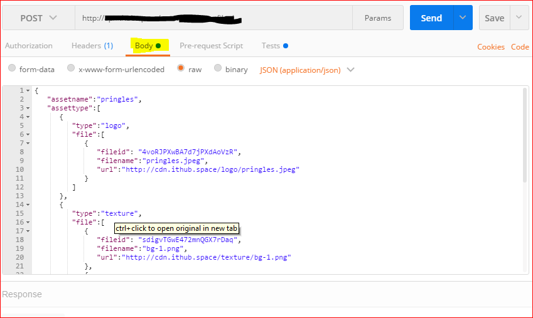
Task: Collapse the fold arrow at line 14
Action: pyautogui.click(x=28, y=205)
